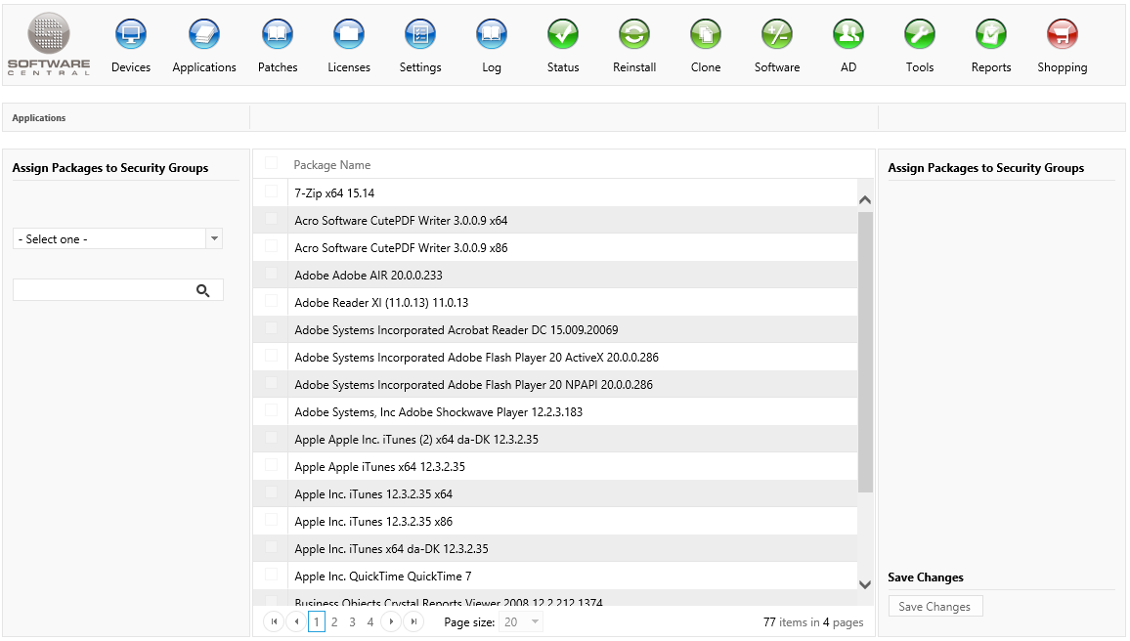Image resolution: width=1130 pixels, height=641 pixels.
Task: Click the Save Changes button
Action: (934, 607)
